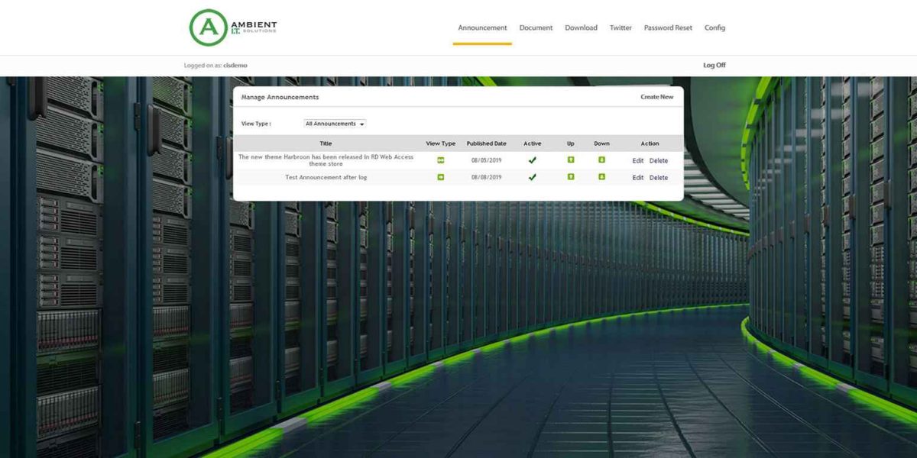
Task: Click Create New to add an announcement
Action: click(x=656, y=97)
